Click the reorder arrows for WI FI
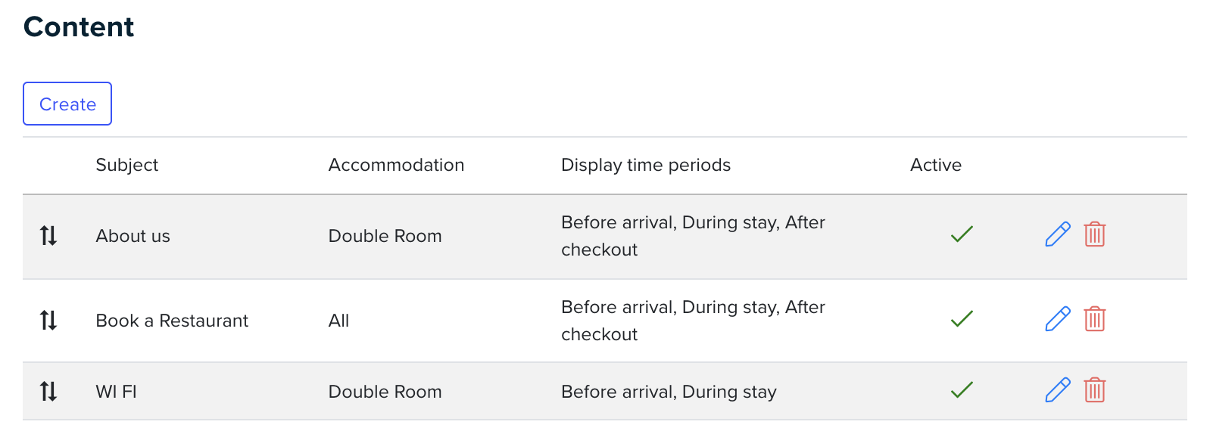 [x=48, y=392]
